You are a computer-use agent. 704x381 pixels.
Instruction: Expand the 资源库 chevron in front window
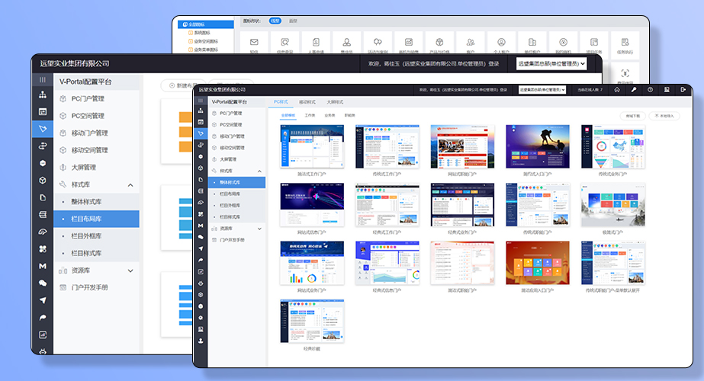pos(259,229)
